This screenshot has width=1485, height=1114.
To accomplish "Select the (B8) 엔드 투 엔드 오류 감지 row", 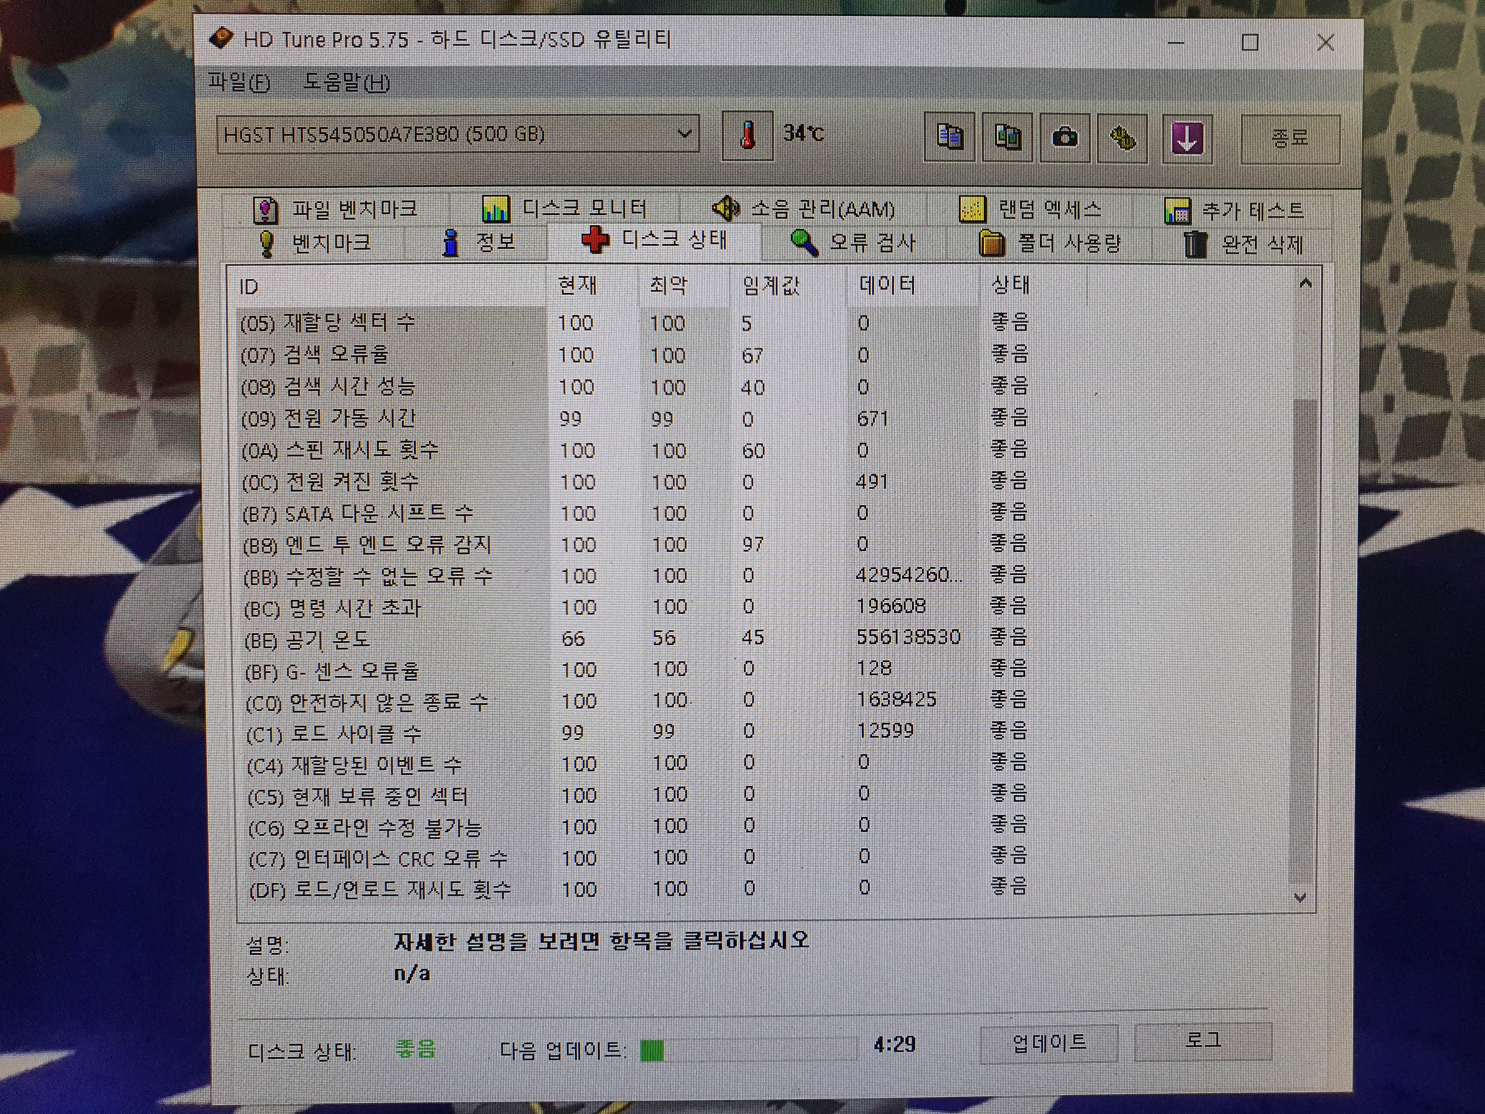I will coord(635,544).
